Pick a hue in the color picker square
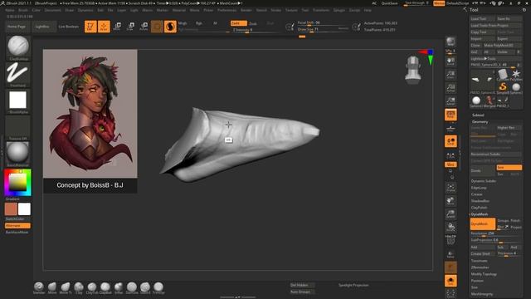Screen dimensions: 531x299 (x=17, y=183)
